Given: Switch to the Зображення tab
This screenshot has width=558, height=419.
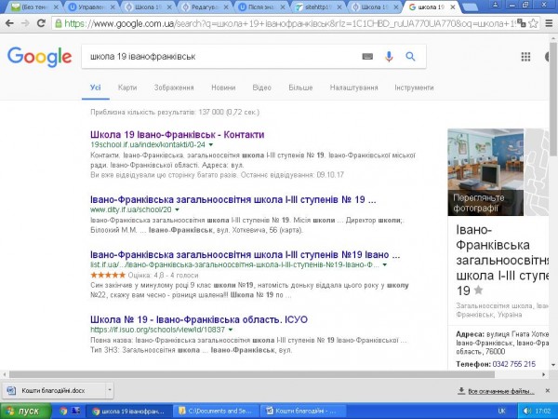Looking at the screenshot, I should tap(174, 88).
